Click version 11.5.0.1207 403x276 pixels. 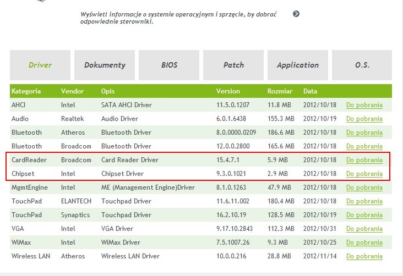(233, 105)
